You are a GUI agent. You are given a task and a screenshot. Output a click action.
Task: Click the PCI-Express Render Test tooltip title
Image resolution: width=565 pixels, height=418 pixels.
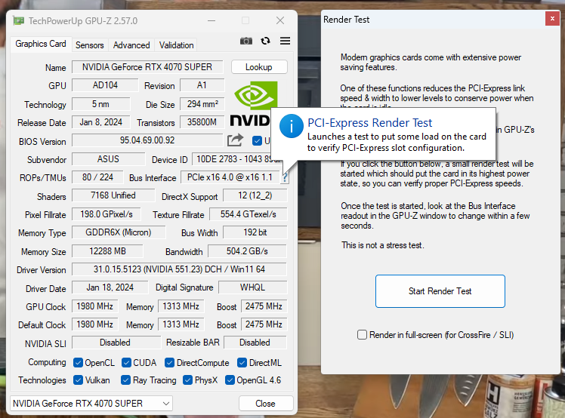[x=369, y=123]
